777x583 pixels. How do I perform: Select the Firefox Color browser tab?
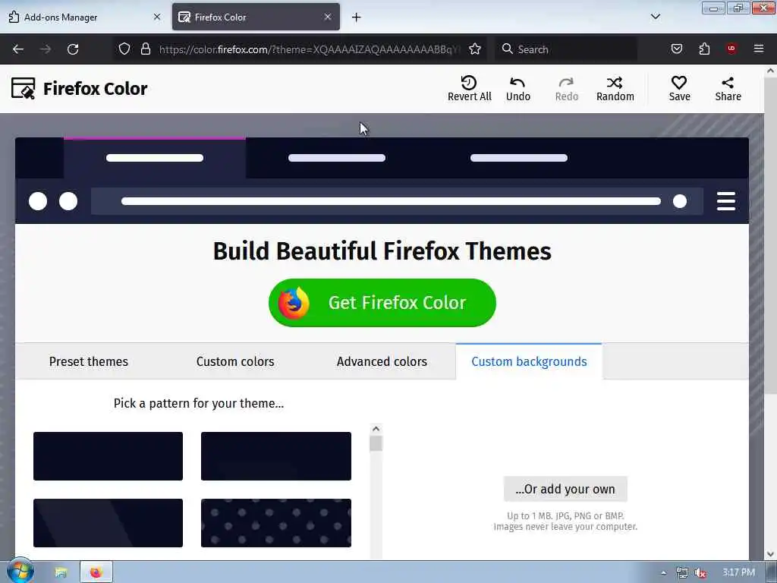point(256,17)
